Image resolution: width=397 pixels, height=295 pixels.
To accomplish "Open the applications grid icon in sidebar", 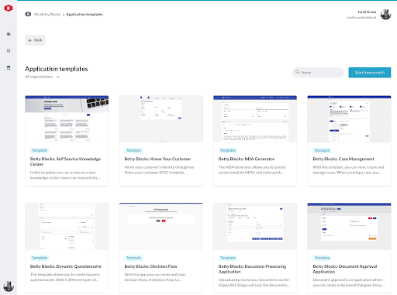I will (x=9, y=51).
